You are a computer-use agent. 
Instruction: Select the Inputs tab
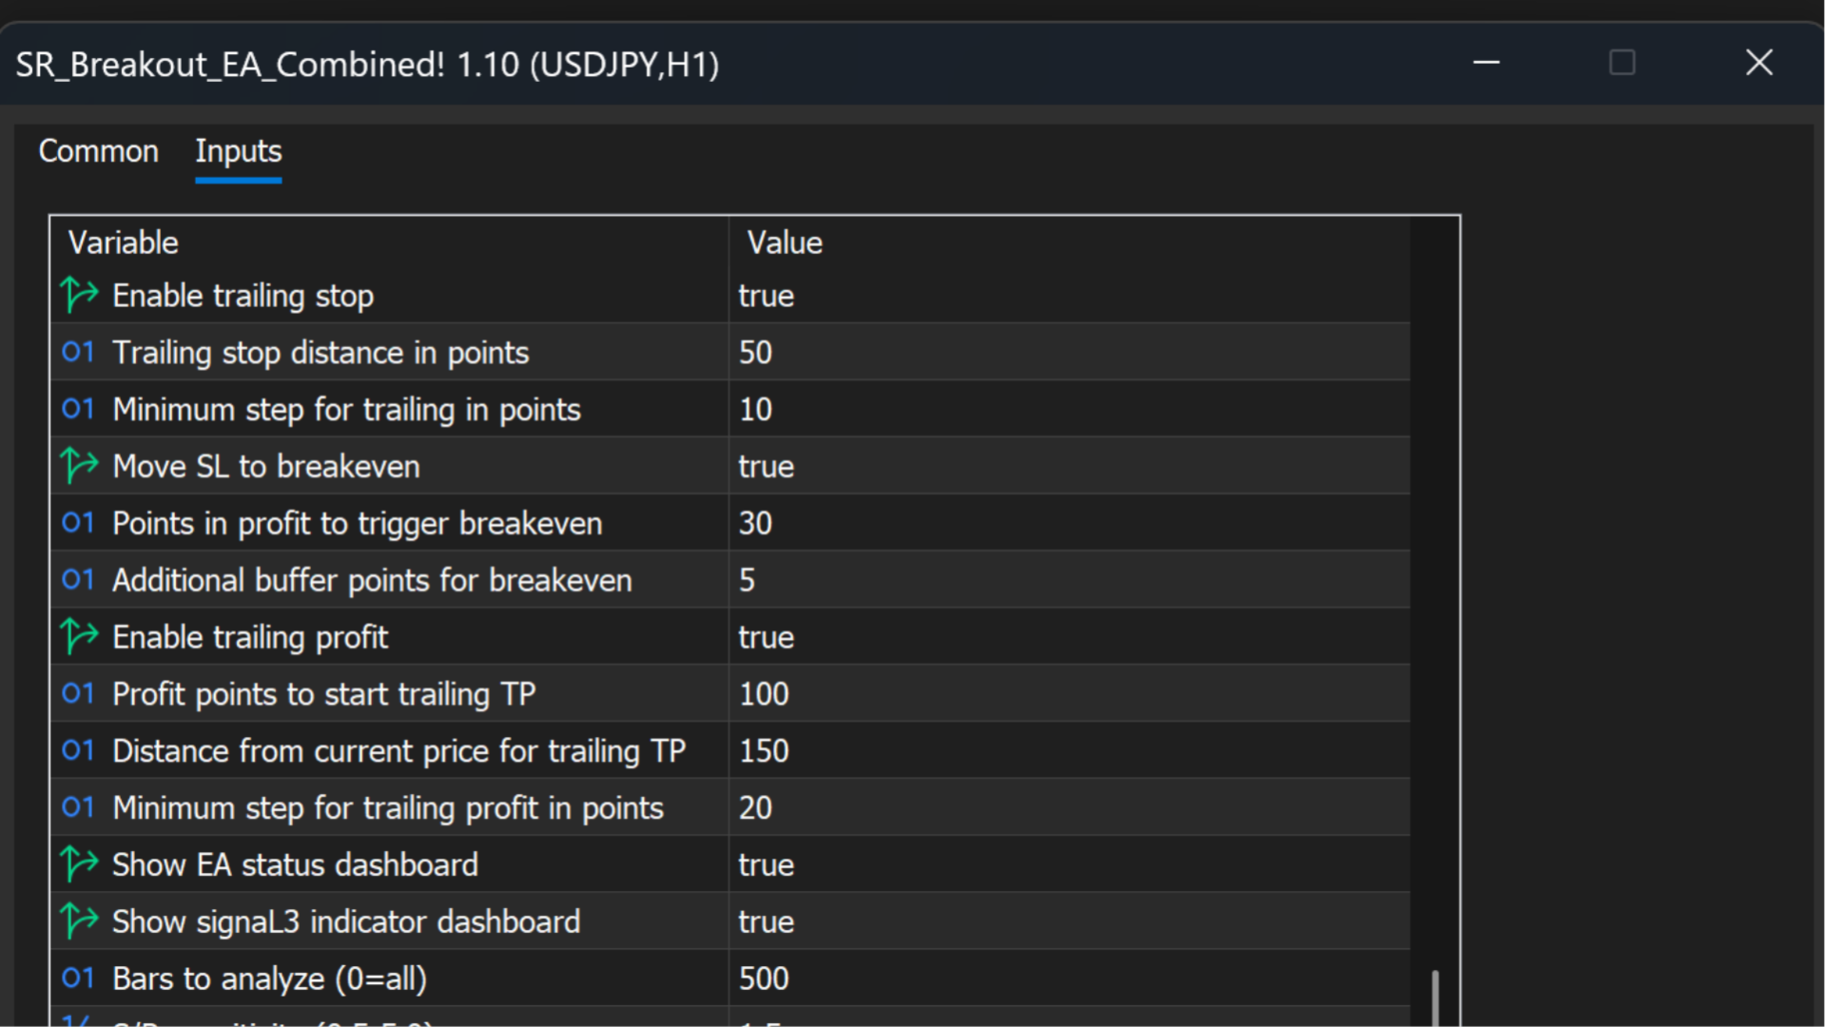point(238,151)
